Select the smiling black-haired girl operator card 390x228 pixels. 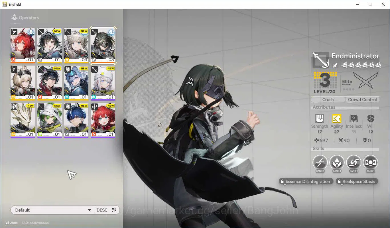(50, 46)
